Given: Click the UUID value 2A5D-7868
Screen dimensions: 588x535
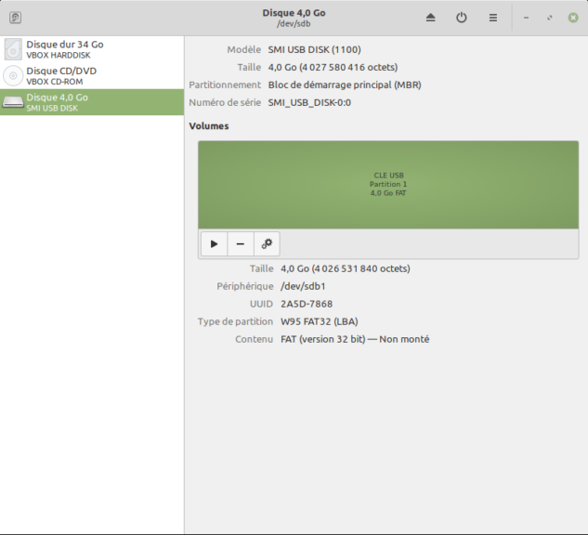Looking at the screenshot, I should click(x=307, y=304).
